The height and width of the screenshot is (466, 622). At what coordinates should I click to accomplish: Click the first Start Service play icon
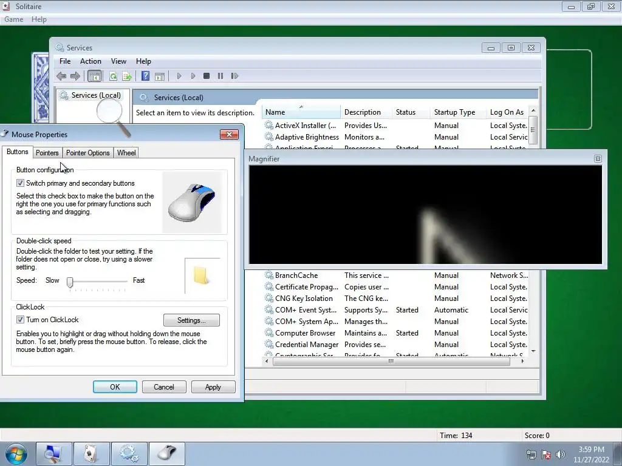coord(179,76)
